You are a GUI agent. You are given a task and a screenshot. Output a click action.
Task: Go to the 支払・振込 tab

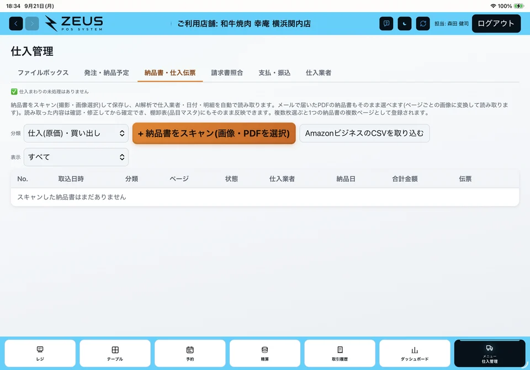point(274,73)
